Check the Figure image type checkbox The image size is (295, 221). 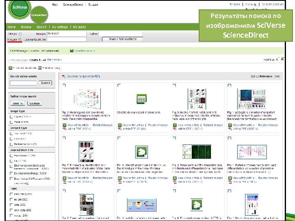11,117
